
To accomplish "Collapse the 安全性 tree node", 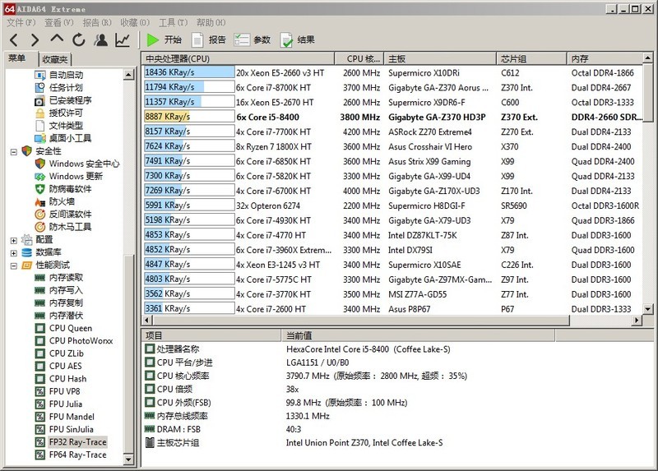I will tap(13, 151).
